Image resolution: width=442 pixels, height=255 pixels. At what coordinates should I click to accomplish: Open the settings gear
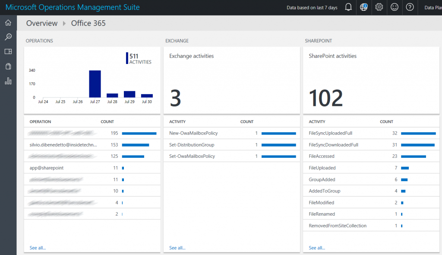(379, 7)
